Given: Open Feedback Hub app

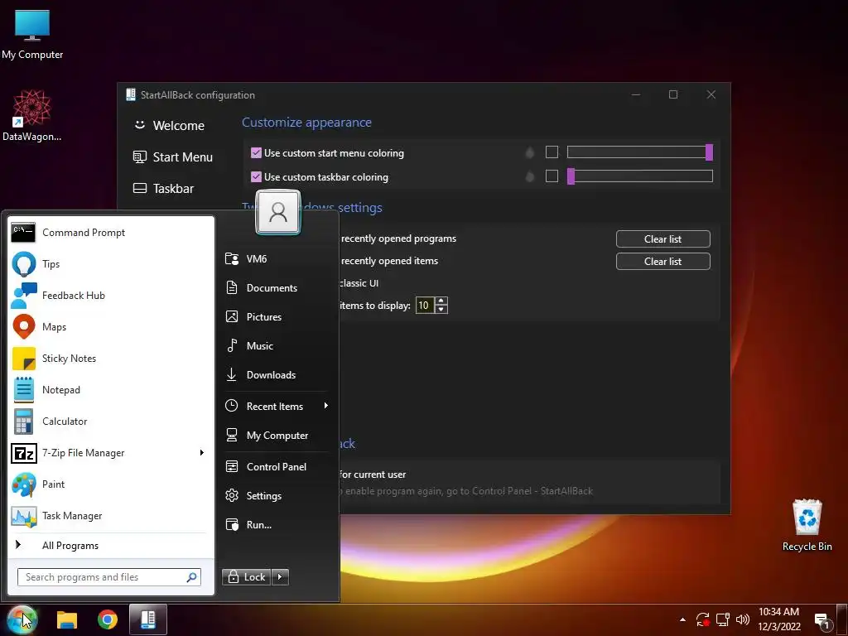Looking at the screenshot, I should pos(111,296).
